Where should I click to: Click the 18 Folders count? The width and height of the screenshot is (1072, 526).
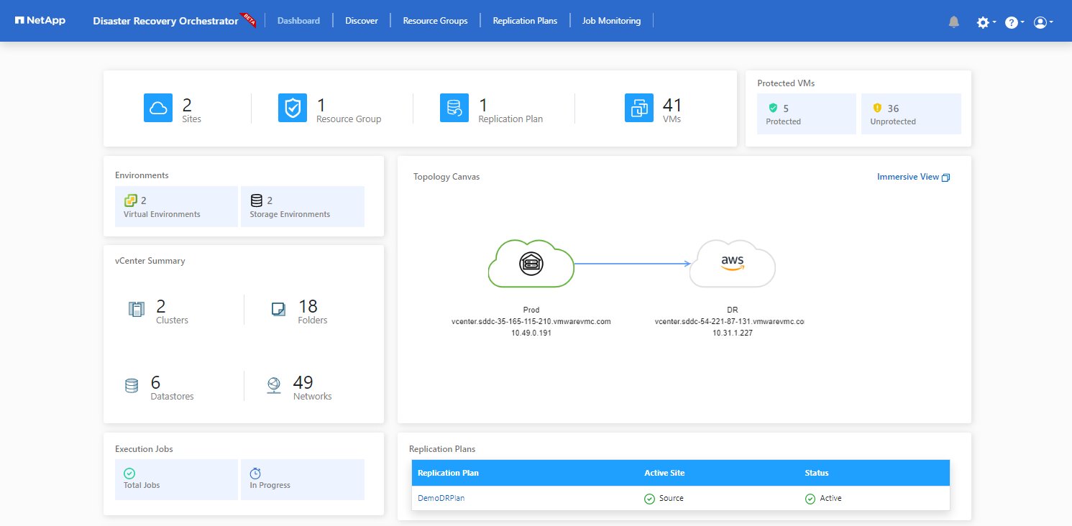pyautogui.click(x=307, y=306)
